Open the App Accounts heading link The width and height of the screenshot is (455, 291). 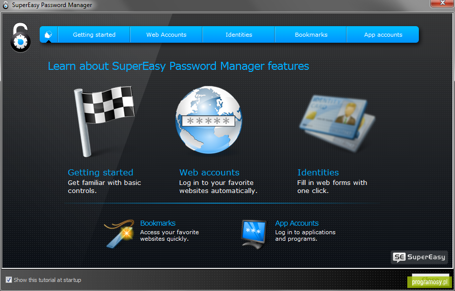tap(297, 223)
